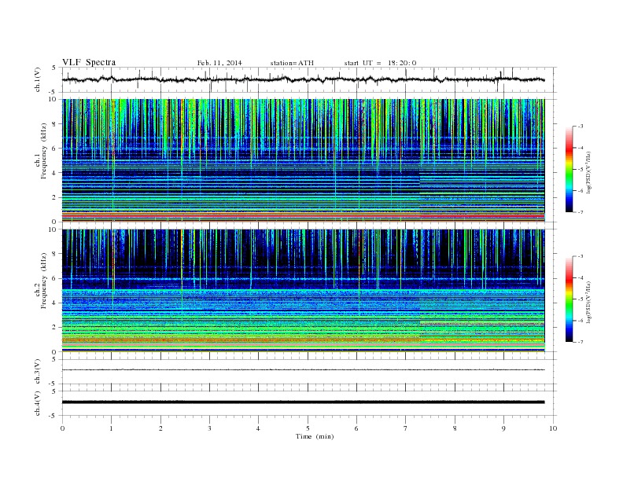The image size is (623, 481).
Task: Click the "ch.1(V)" waveform axis label
Action: pyautogui.click(x=37, y=79)
